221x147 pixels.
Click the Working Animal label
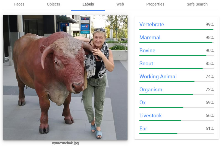[158, 77]
